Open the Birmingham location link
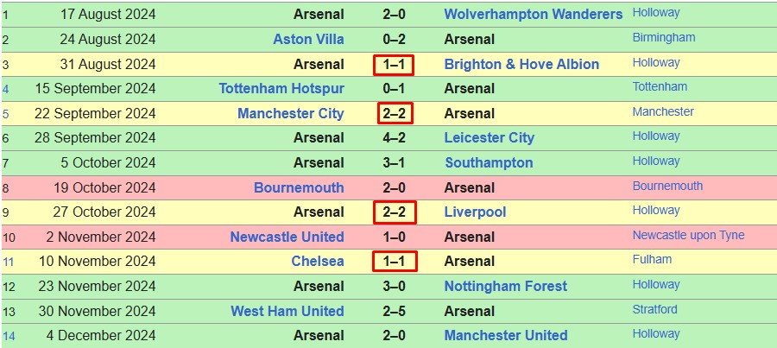This screenshot has height=348, width=777. pyautogui.click(x=663, y=38)
